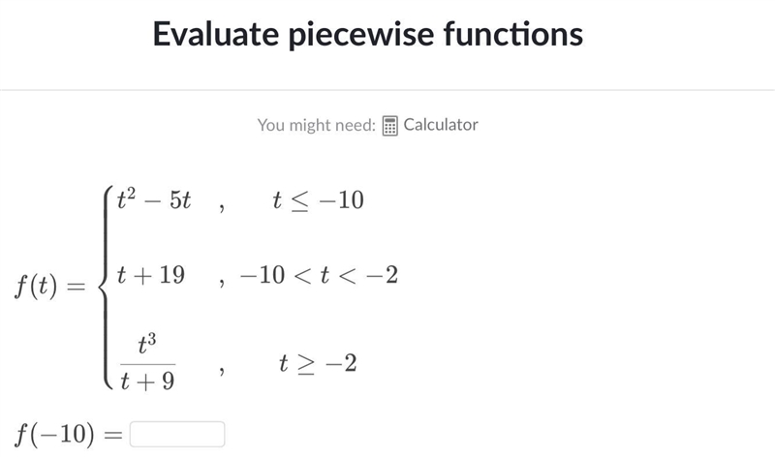
Task: Click the horizontal divider under the title
Action: point(387,90)
